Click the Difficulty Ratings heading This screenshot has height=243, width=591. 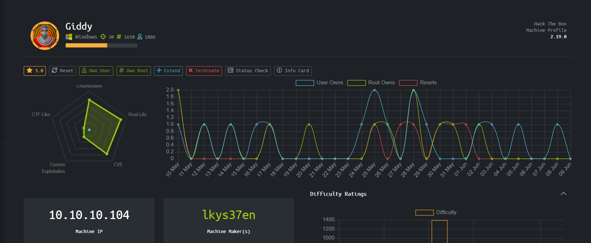(x=338, y=194)
